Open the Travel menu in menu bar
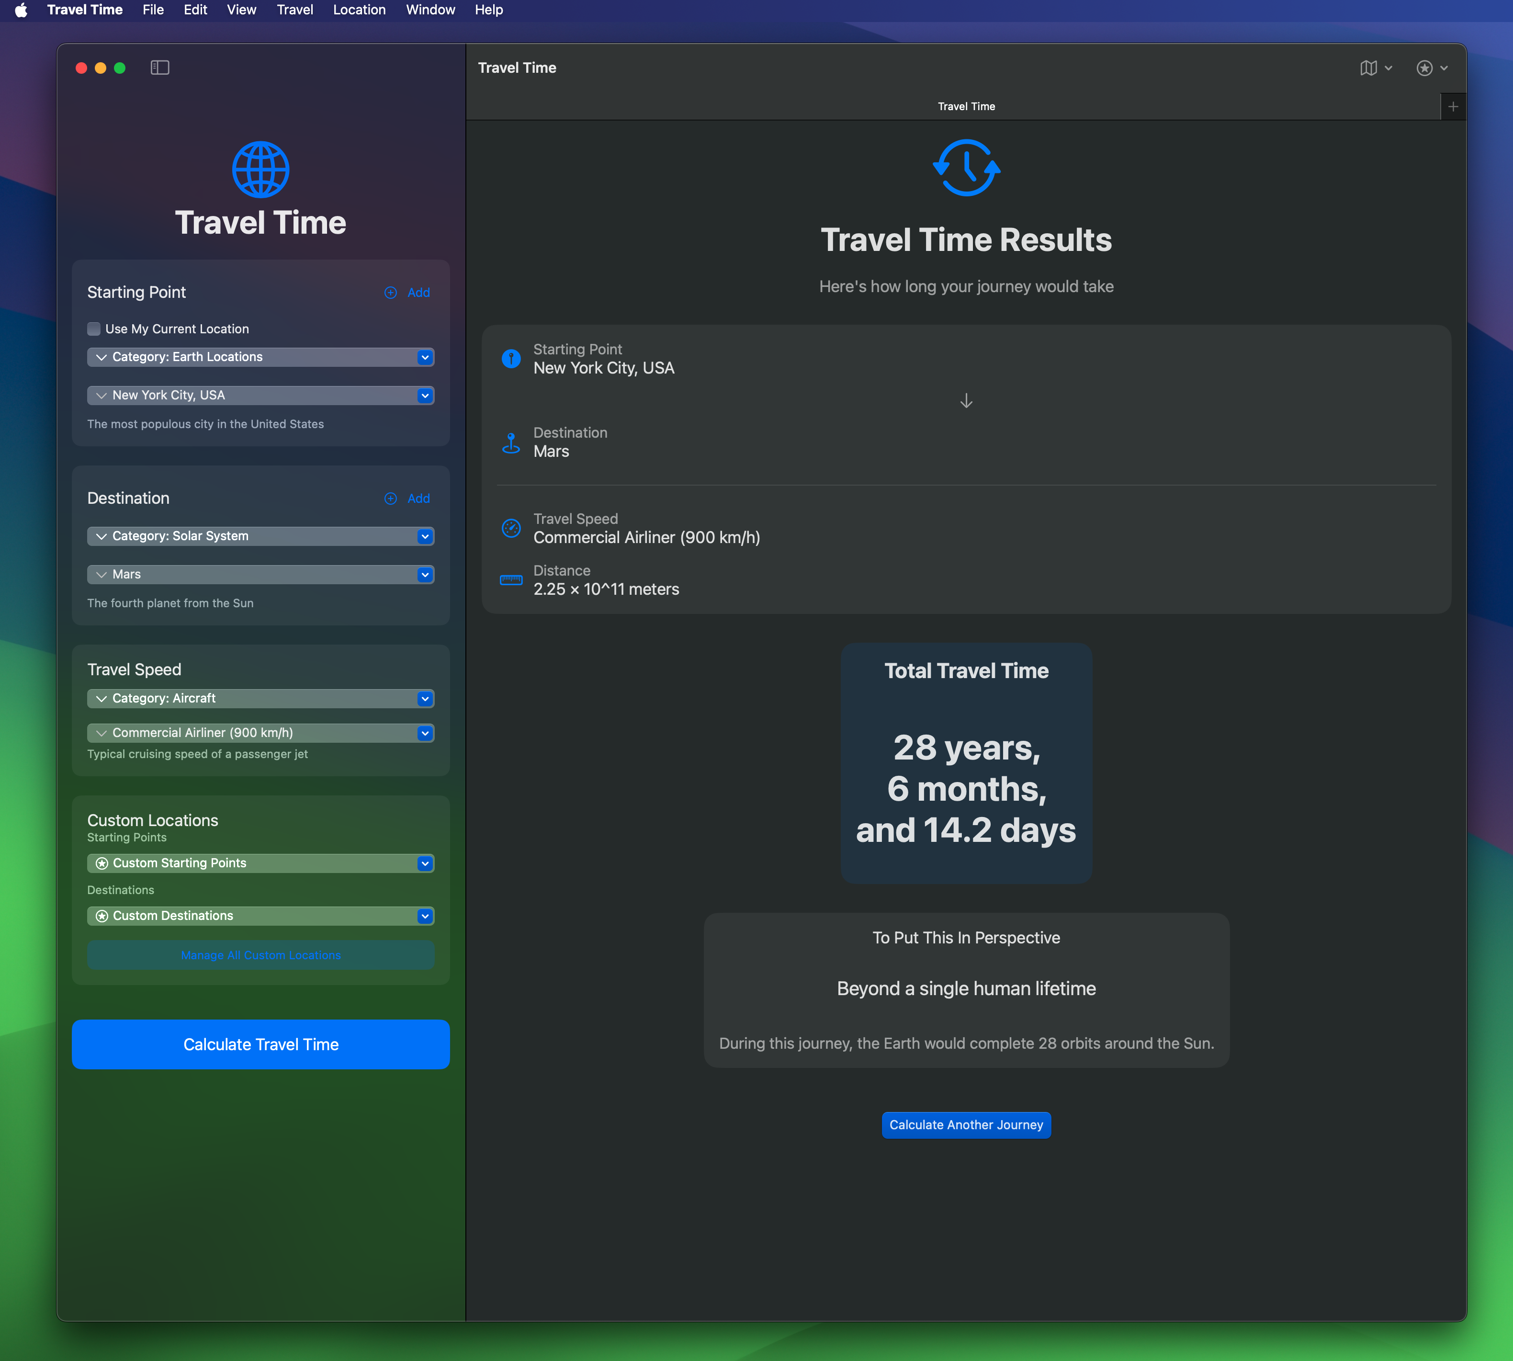 (x=294, y=10)
